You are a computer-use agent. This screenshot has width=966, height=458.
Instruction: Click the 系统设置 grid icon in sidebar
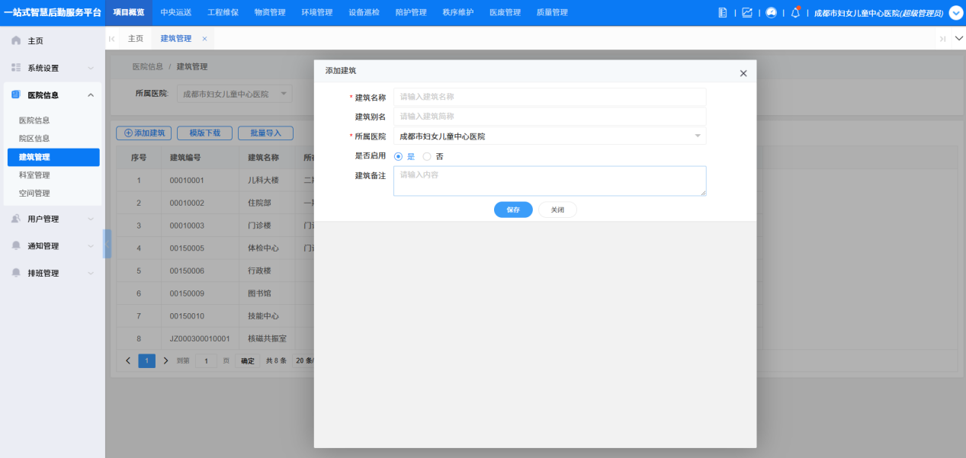click(x=16, y=68)
